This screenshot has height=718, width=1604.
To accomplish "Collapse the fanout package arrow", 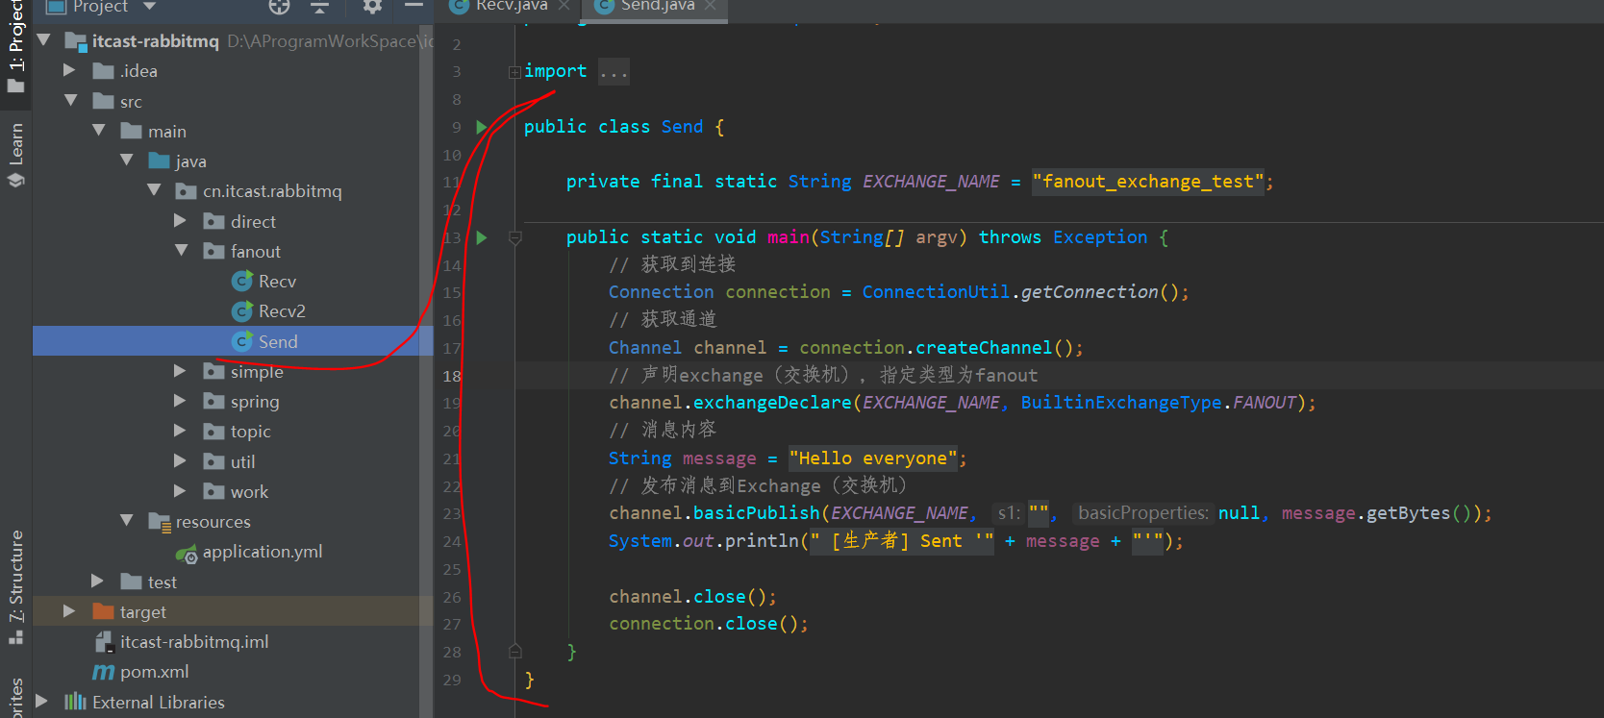I will [182, 251].
